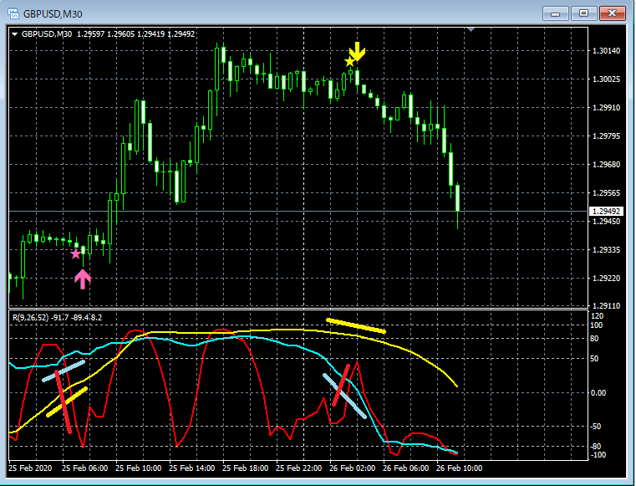Click the time axis label 26 Feb 10:00
Image resolution: width=636 pixels, height=486 pixels.
click(x=459, y=468)
